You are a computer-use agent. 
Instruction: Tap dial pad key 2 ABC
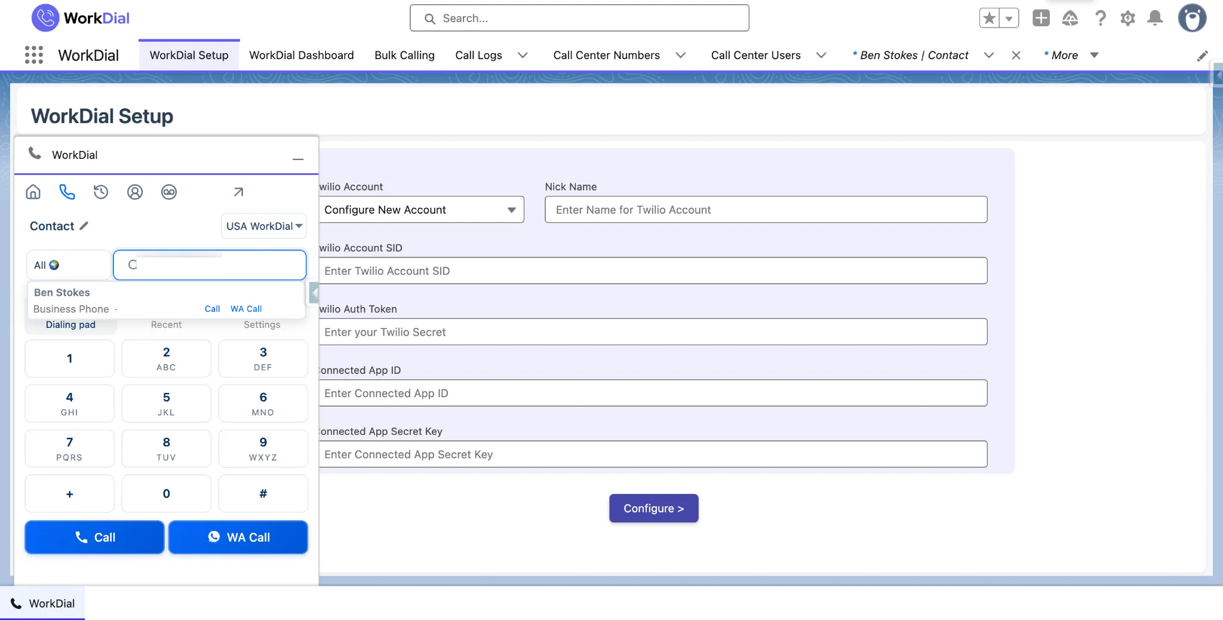pos(166,358)
